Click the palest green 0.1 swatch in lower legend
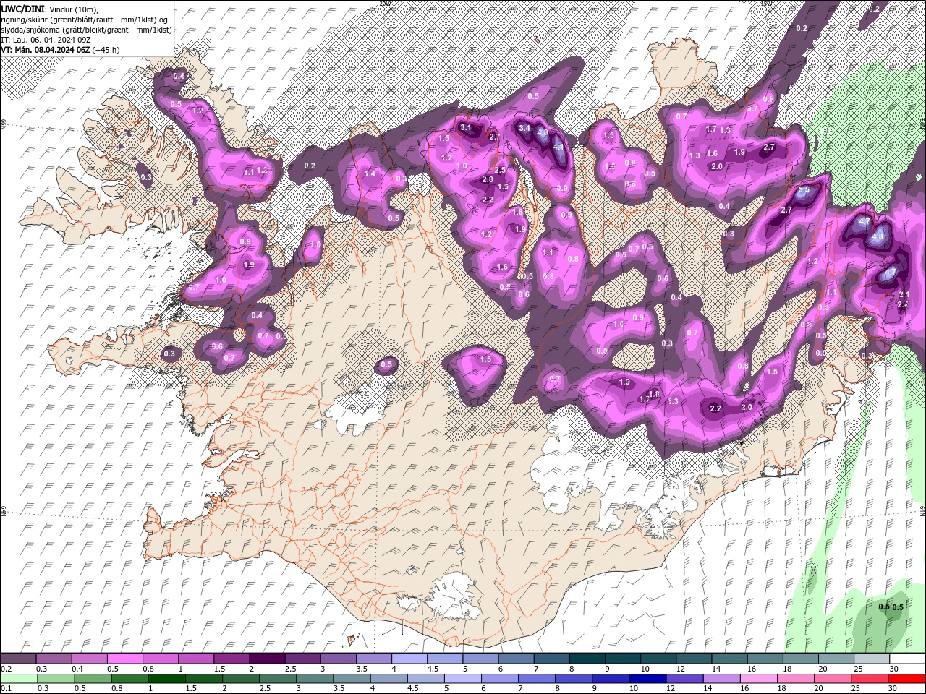Viewport: 926px width, 694px height. click(x=19, y=679)
